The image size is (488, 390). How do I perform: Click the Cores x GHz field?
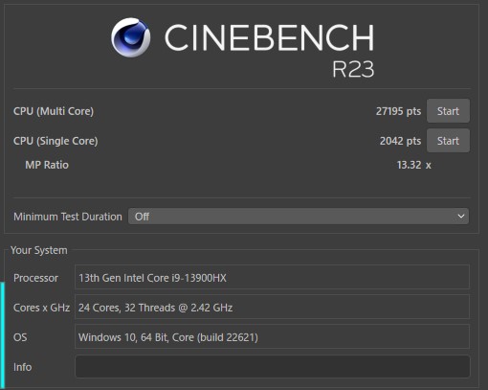point(272,307)
